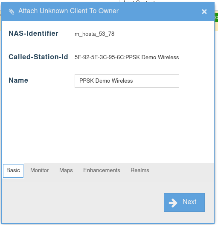Open the Realms tab
The width and height of the screenshot is (218, 225).
click(140, 170)
